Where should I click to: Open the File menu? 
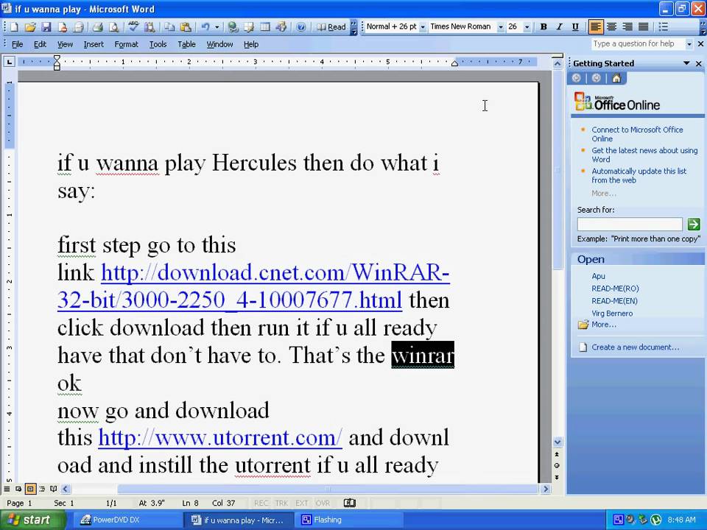pos(17,44)
